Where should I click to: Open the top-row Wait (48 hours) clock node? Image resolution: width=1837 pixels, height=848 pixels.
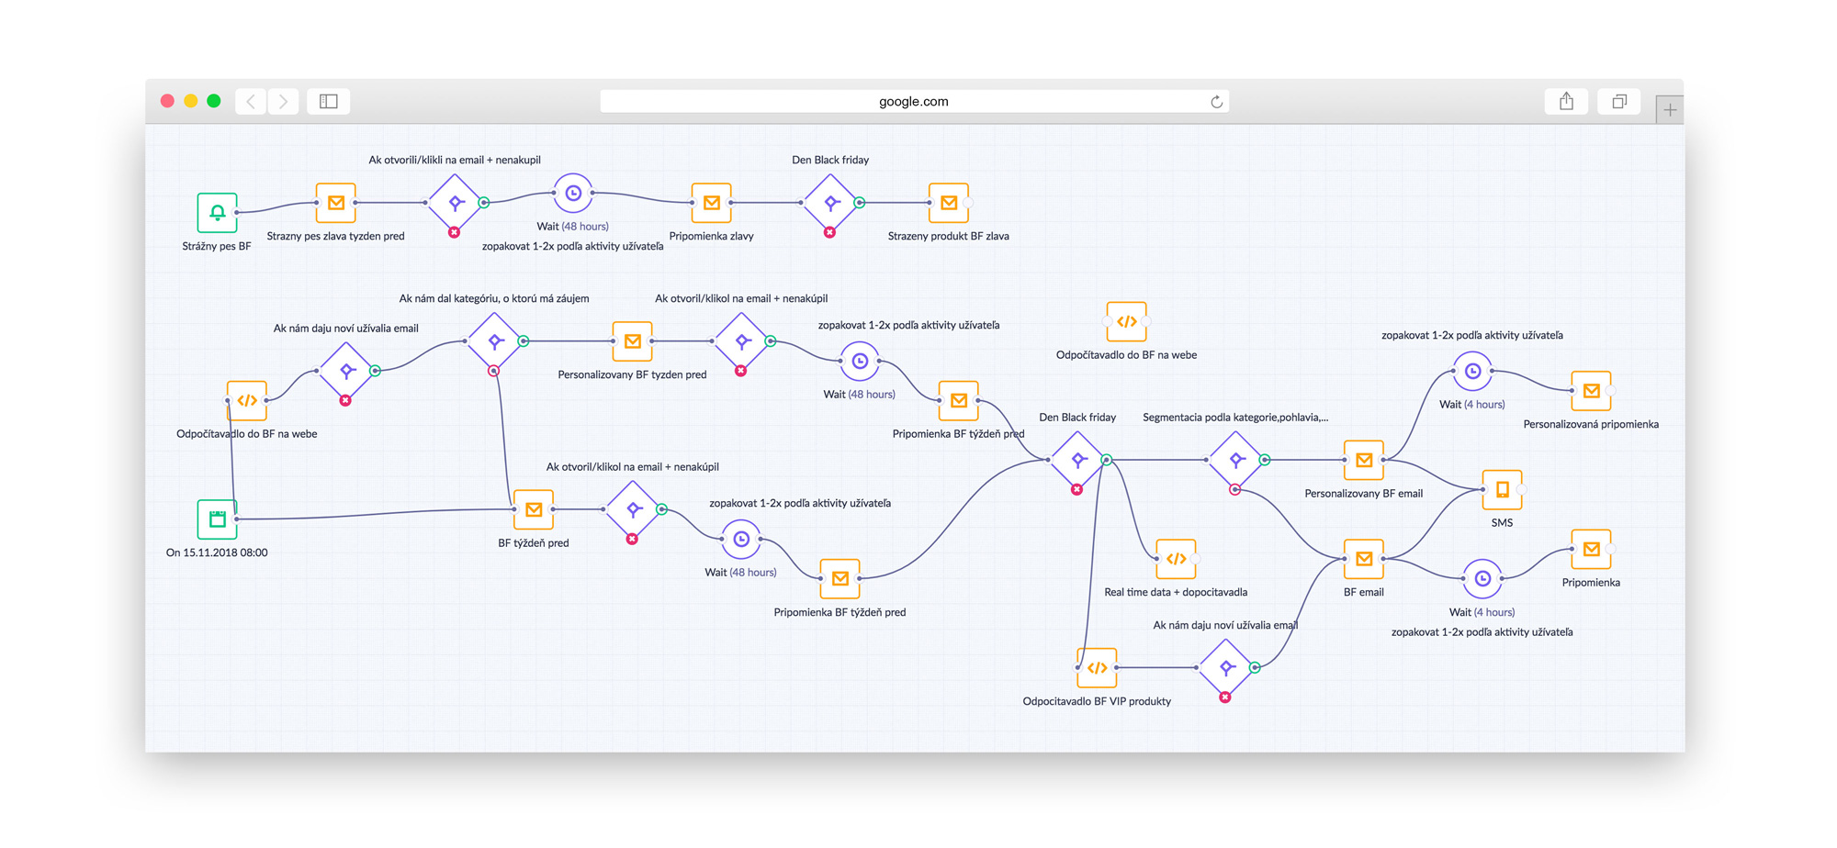[573, 194]
